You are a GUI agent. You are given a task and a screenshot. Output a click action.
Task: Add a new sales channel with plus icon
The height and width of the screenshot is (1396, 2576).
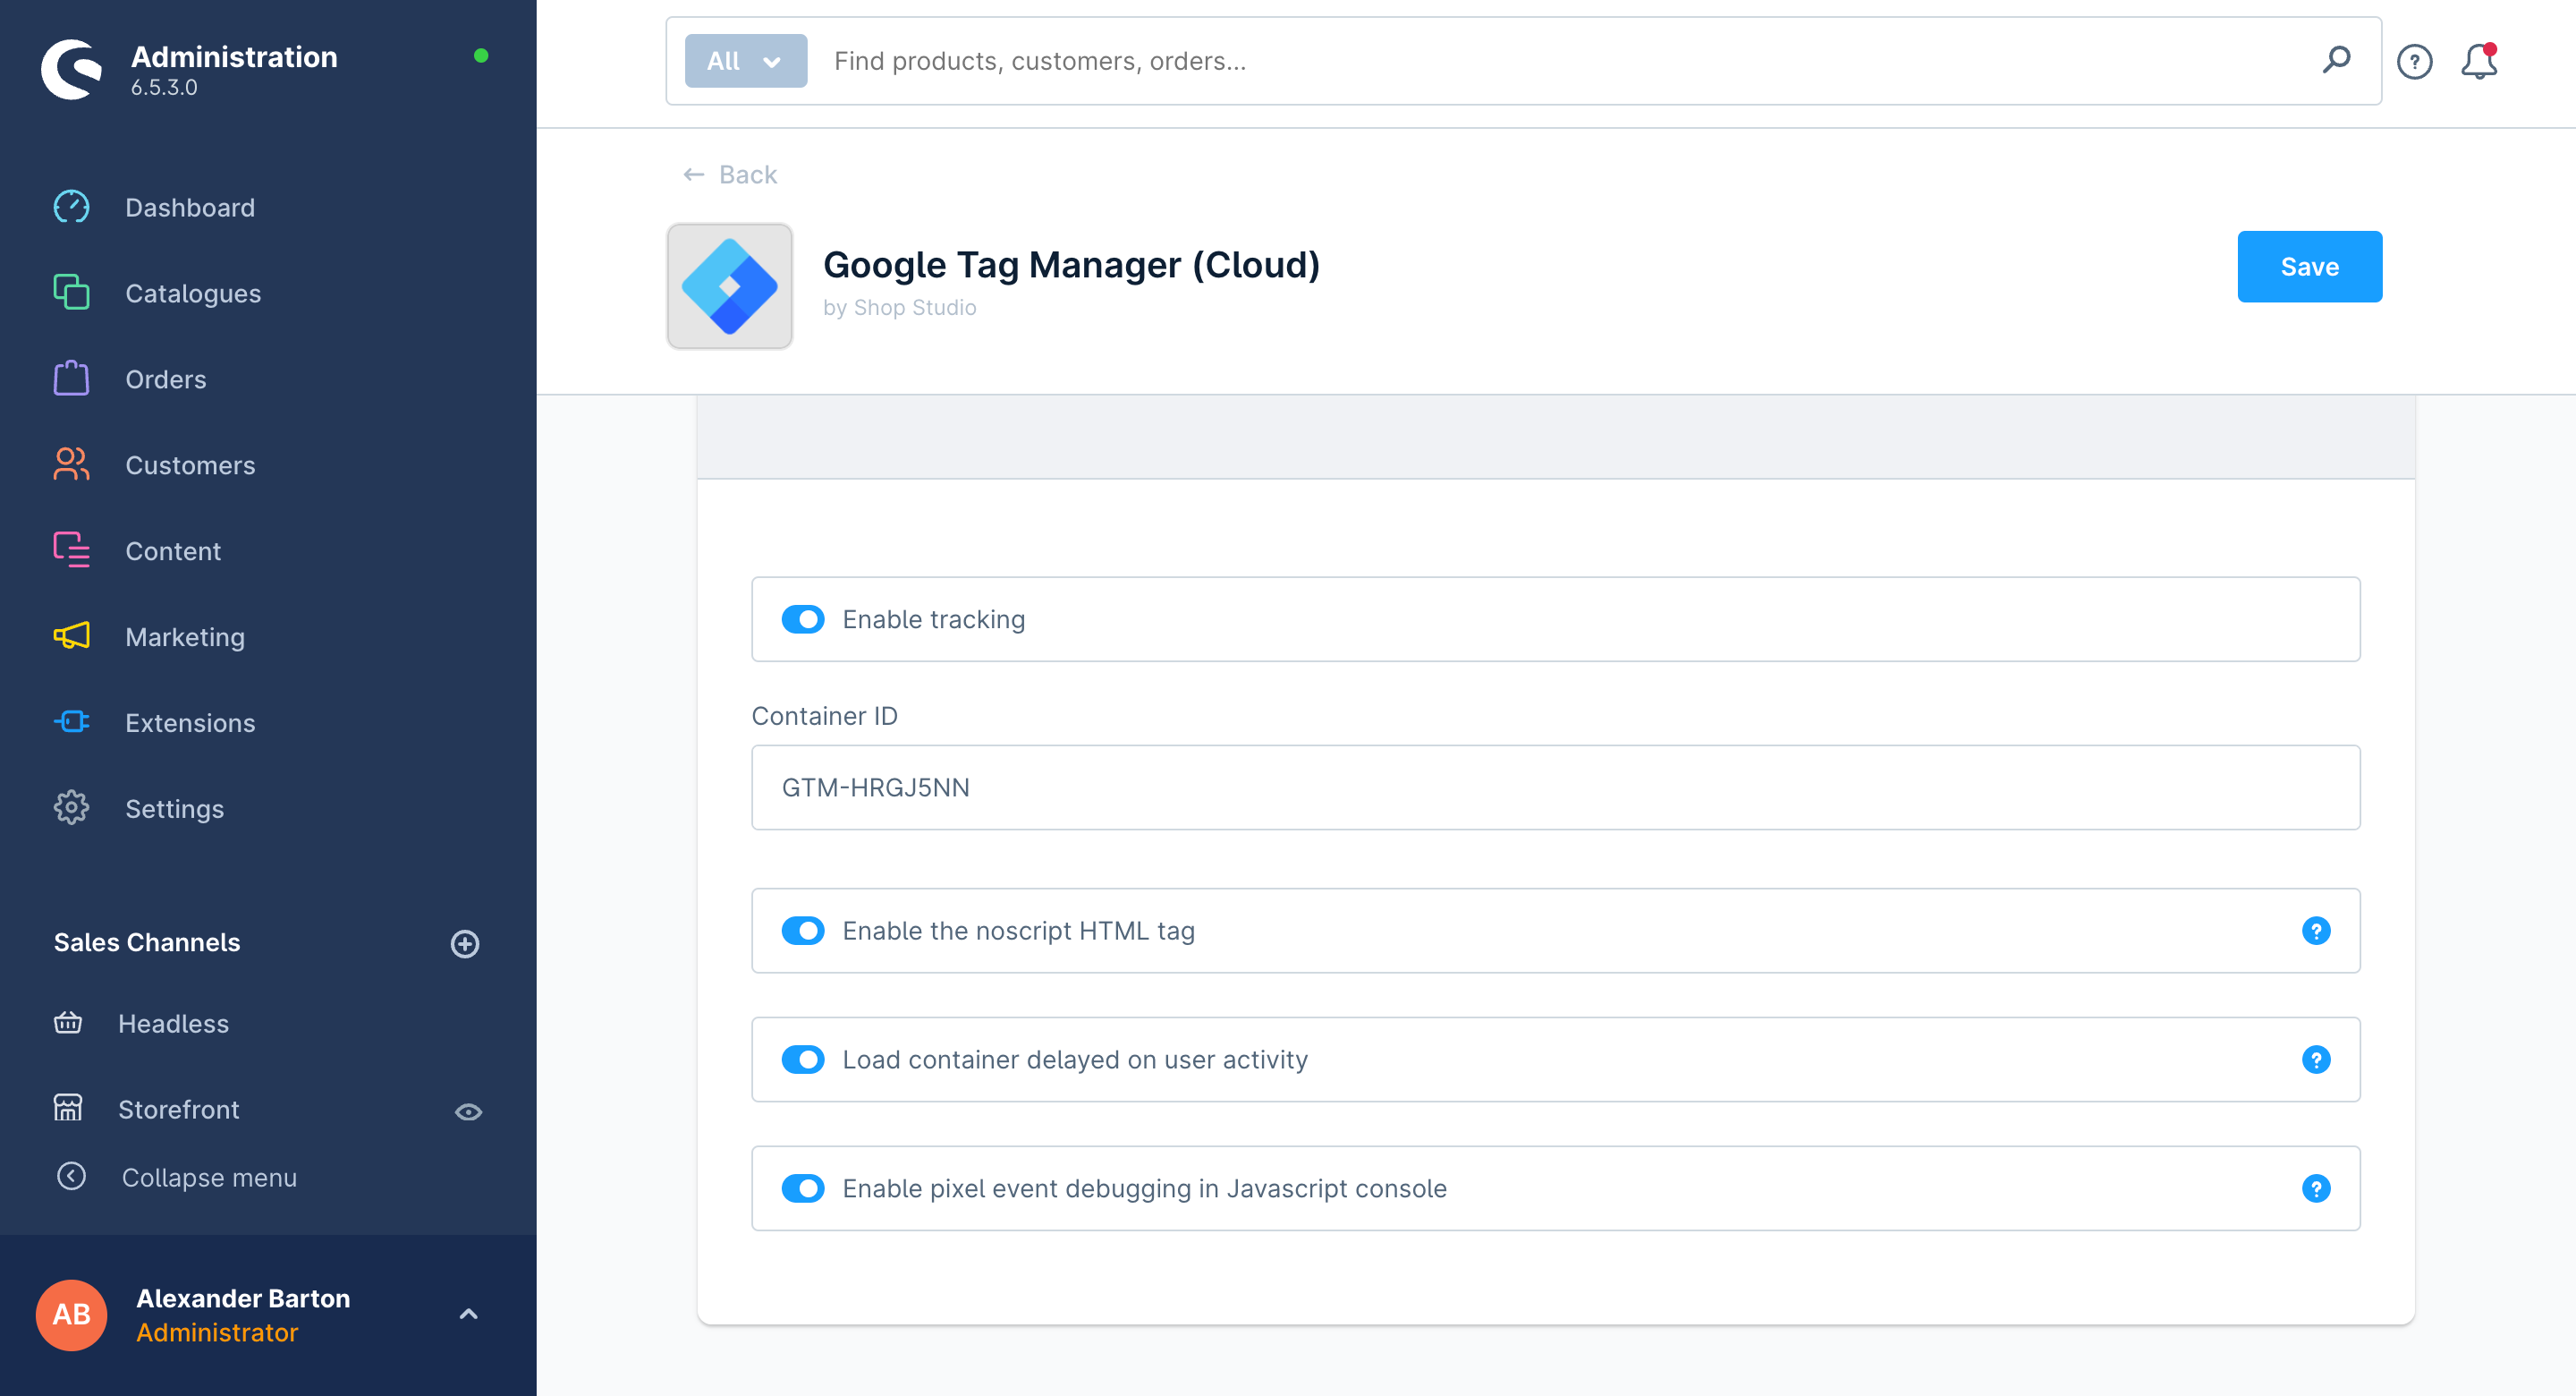coord(465,942)
